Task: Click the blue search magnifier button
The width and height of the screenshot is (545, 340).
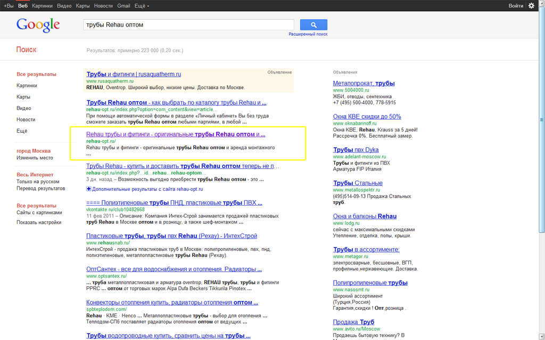Action: coord(313,24)
